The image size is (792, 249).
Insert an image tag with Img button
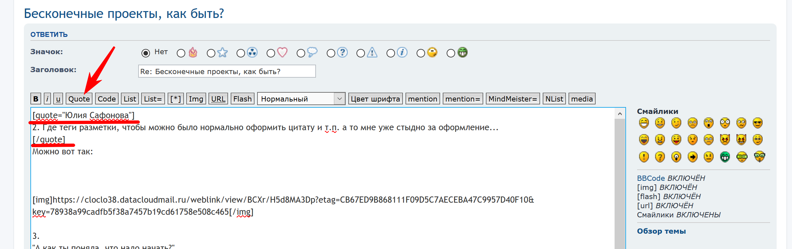click(x=196, y=99)
